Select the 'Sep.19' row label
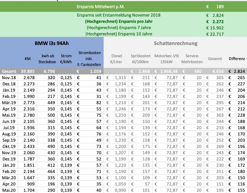Image resolution: width=247 pixels, height=193 pixels. tap(9, 140)
